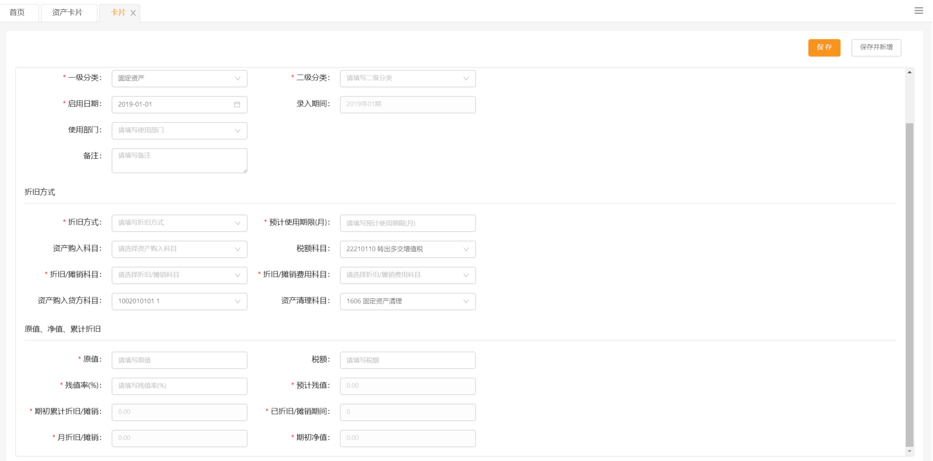Open 资产清理科目 dropdown showing 1606 固定资产清理
The image size is (933, 461).
coord(408,301)
